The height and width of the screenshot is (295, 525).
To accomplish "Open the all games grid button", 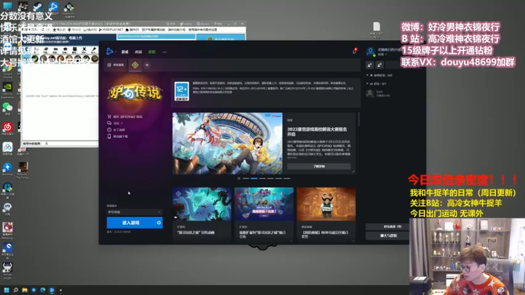I will point(115,65).
